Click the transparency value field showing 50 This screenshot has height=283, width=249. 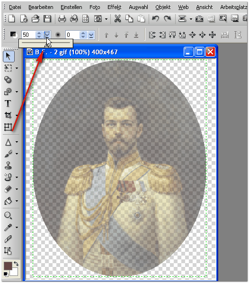coord(28,34)
